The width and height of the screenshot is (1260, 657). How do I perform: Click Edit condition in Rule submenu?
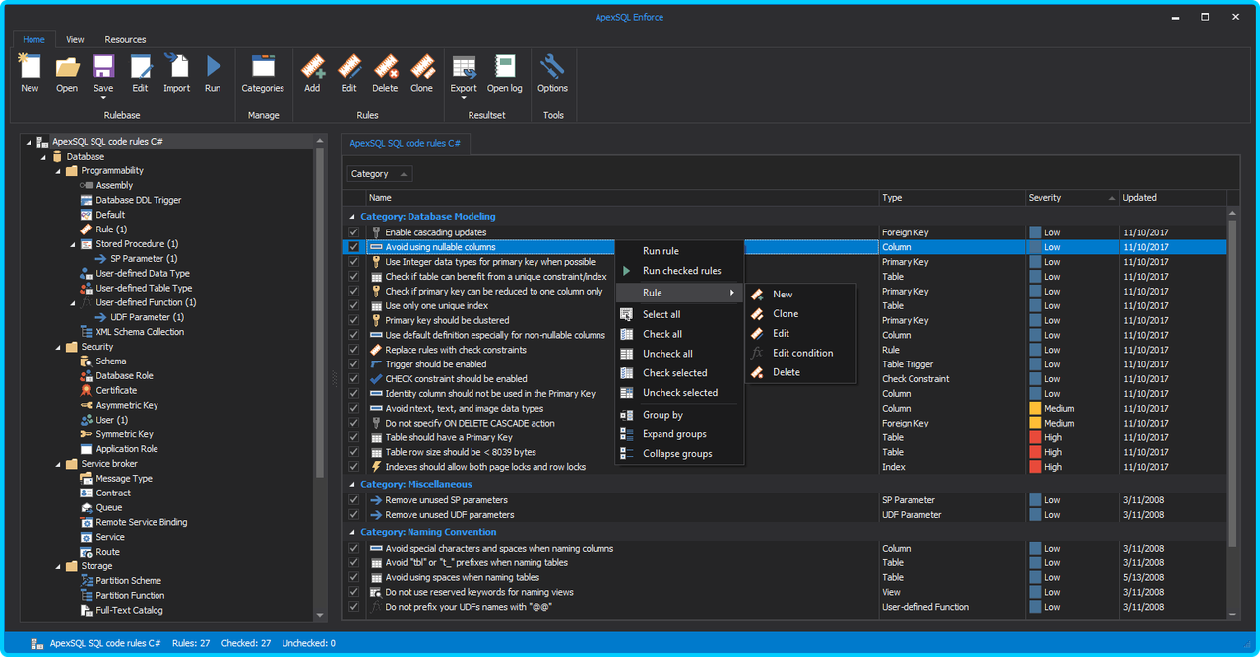(x=801, y=353)
